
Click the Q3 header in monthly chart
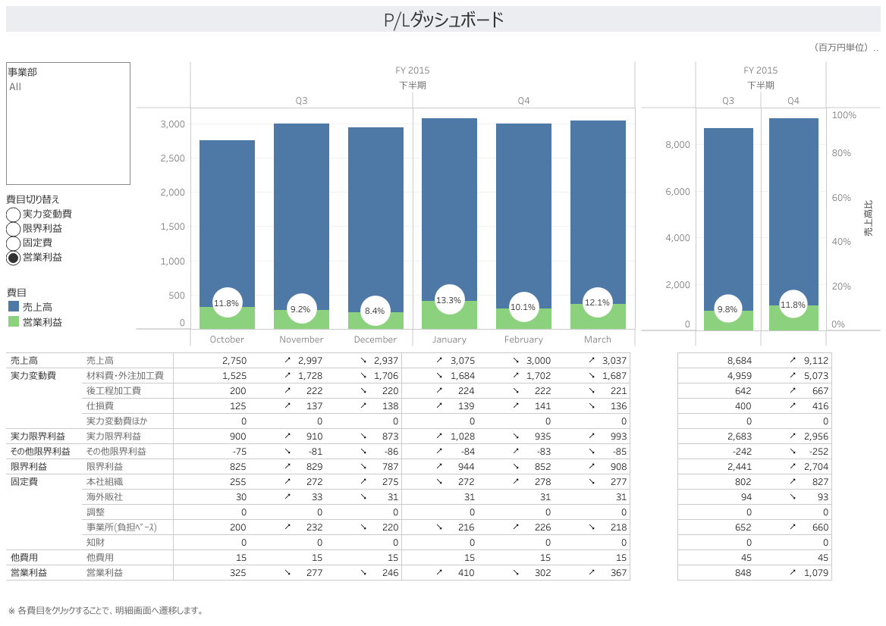(302, 101)
